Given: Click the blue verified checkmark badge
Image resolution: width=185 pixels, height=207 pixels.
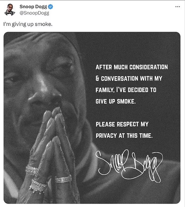Looking at the screenshot, I should coord(51,7).
